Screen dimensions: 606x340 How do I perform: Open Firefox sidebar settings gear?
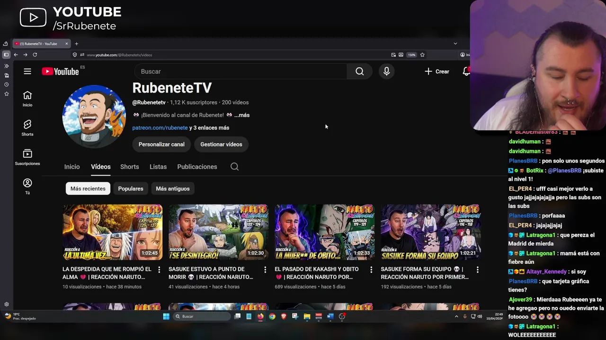tap(6, 305)
